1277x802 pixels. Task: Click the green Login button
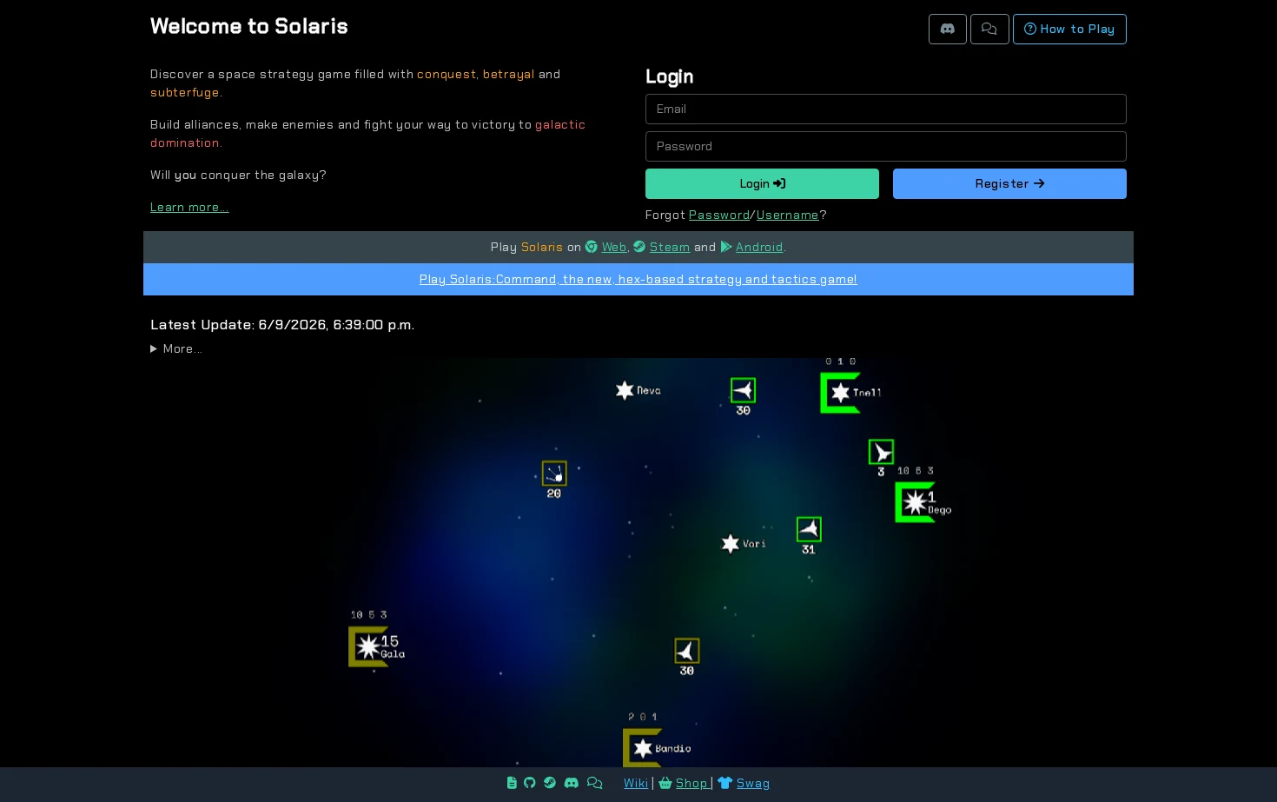(x=762, y=183)
